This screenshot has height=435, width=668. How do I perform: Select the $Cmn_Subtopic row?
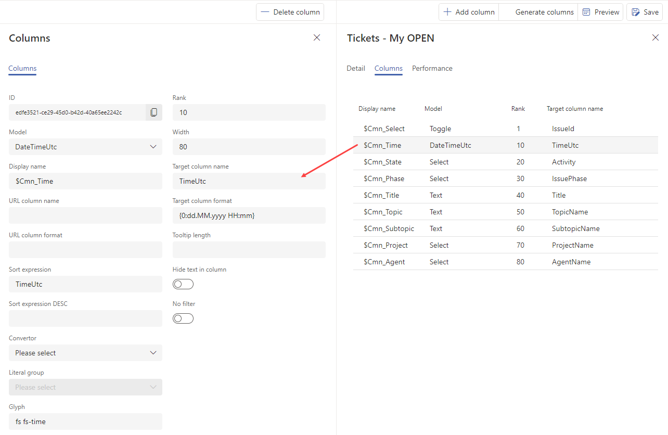[x=505, y=228]
